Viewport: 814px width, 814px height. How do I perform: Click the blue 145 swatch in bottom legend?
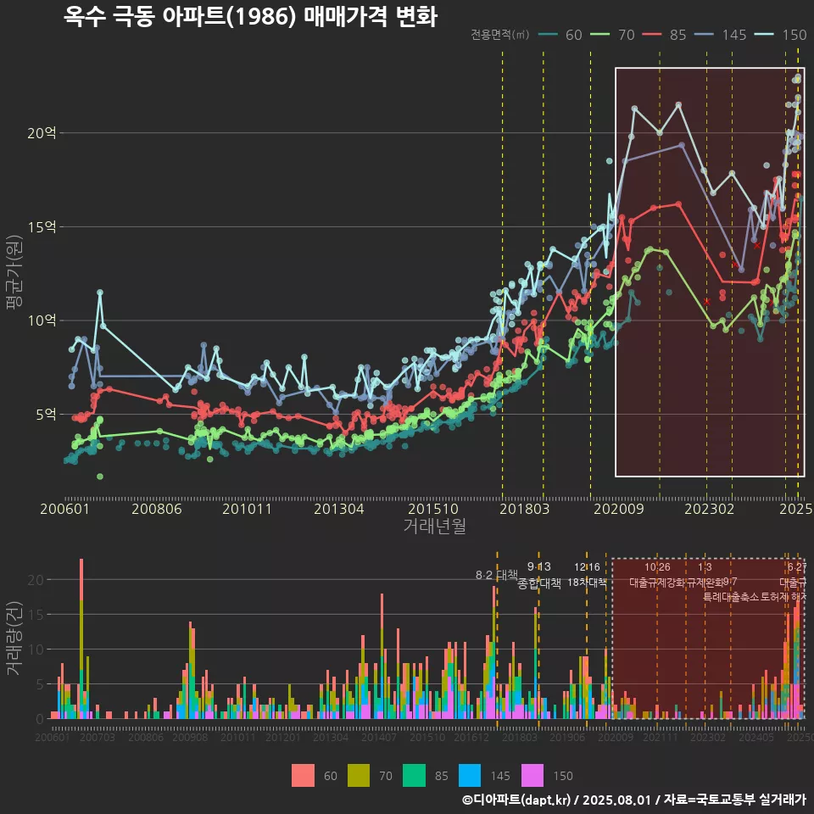coord(470,776)
